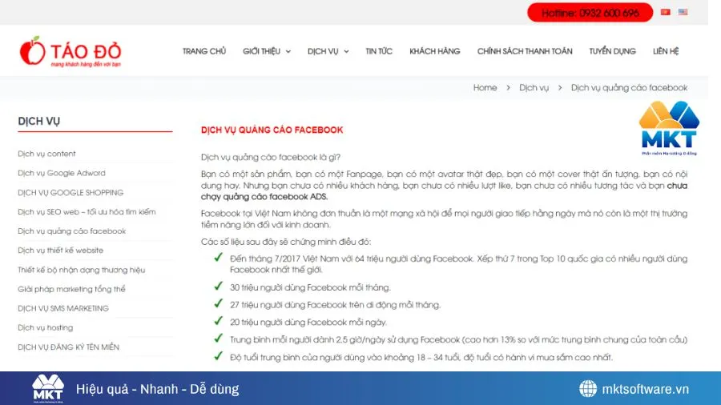The height and width of the screenshot is (405, 721).
Task: Click Dịch vụ quảng cáo facebook breadcrumb
Action: (x=629, y=87)
